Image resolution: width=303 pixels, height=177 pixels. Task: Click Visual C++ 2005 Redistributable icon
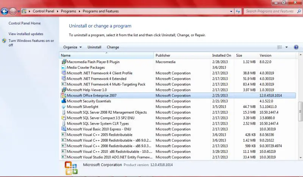pos(64,135)
